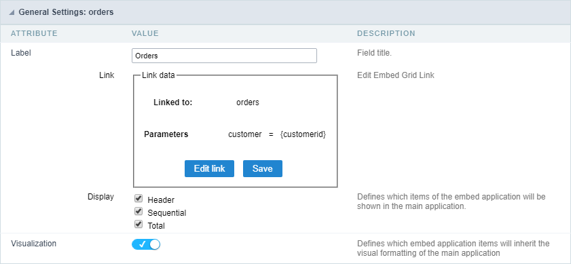Click the Link attribute label

click(107, 75)
